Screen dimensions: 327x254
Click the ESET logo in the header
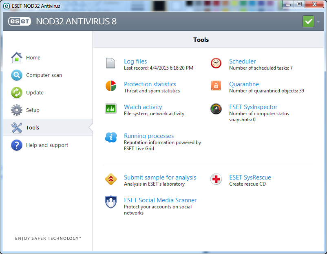click(19, 22)
